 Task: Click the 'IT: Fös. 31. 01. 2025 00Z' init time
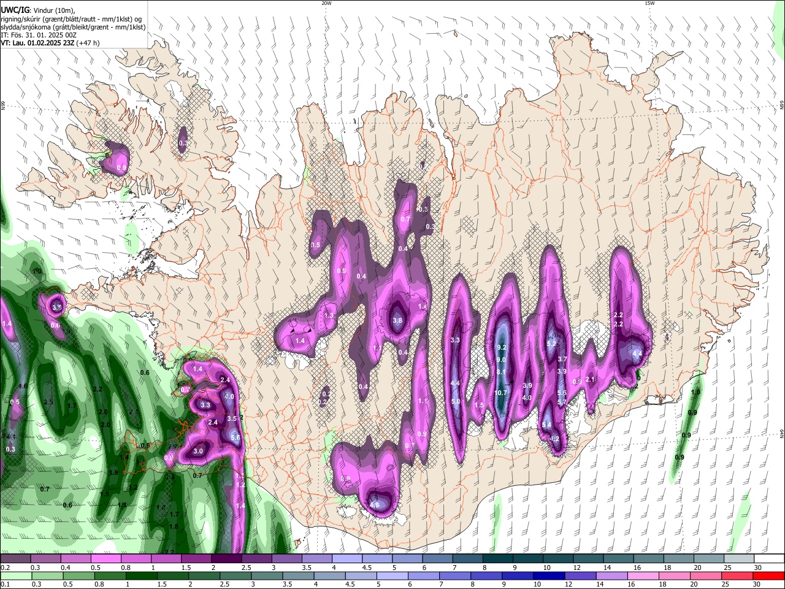point(38,35)
